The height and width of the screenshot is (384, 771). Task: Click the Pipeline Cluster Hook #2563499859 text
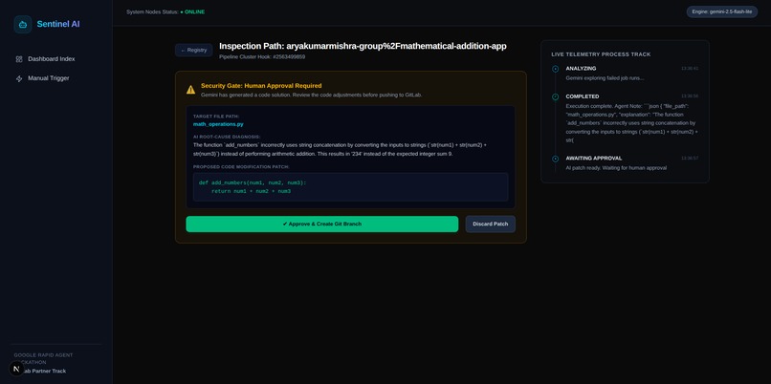(262, 57)
